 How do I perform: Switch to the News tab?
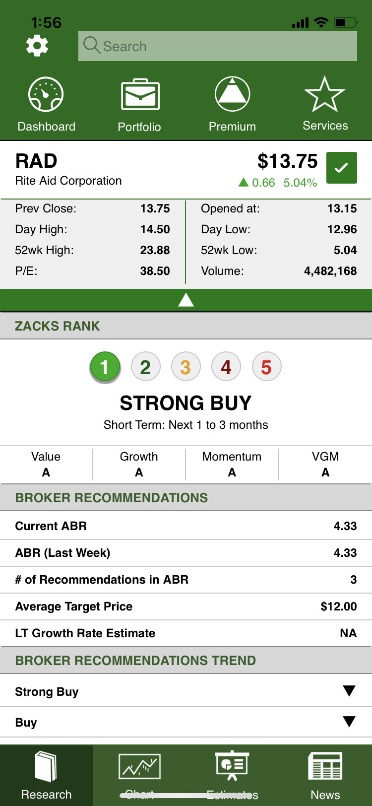pyautogui.click(x=325, y=775)
